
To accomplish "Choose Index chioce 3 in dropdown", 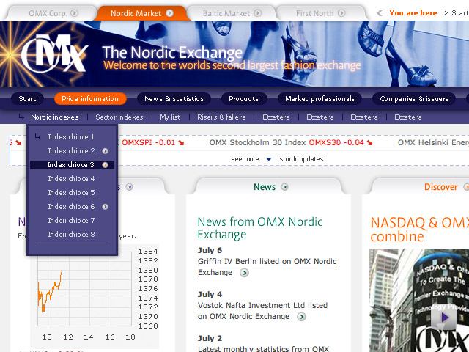I will [72, 165].
